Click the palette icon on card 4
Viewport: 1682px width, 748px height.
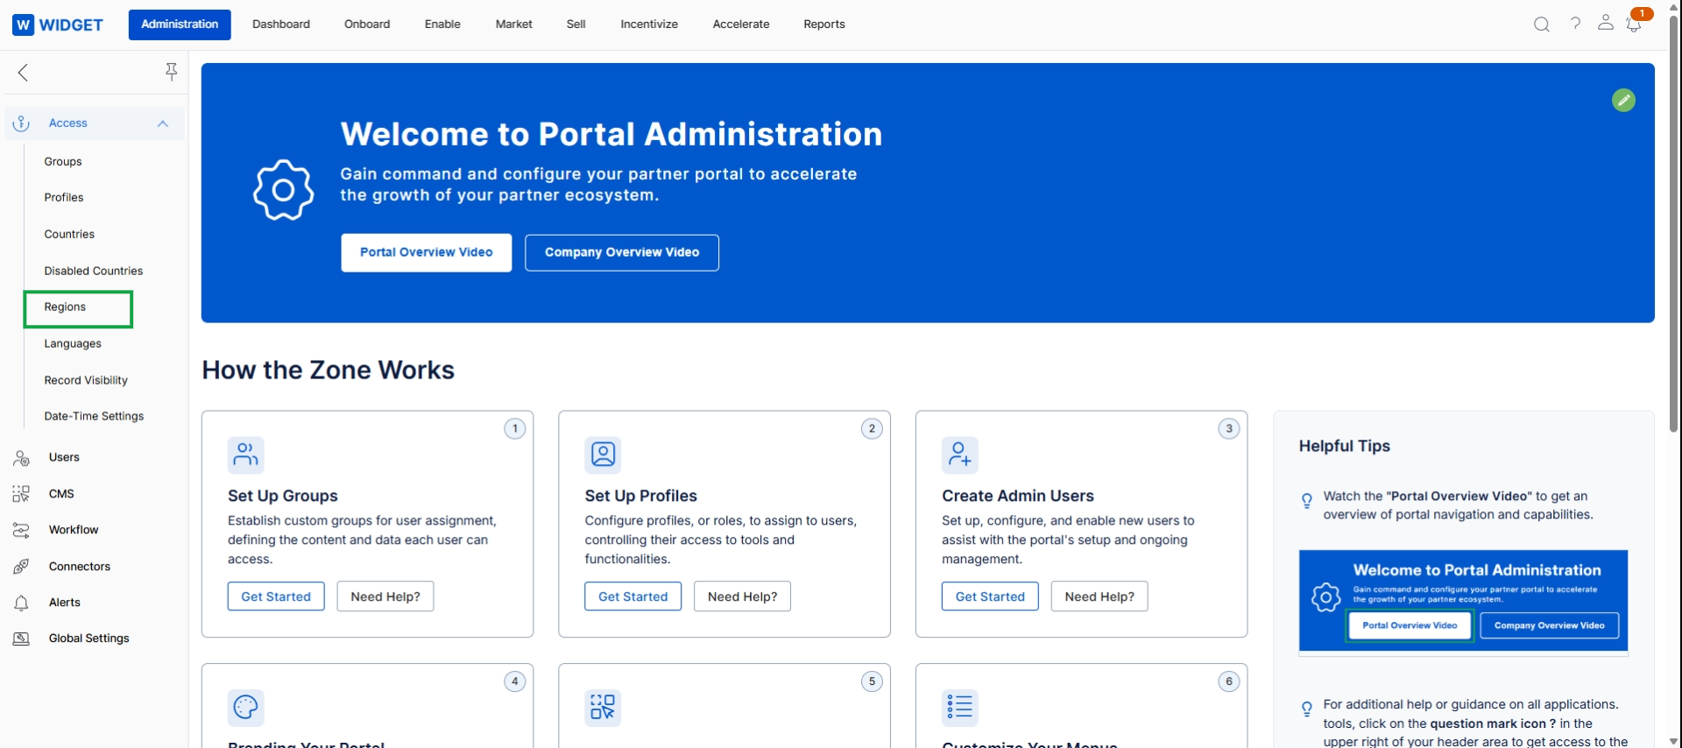[x=246, y=708]
